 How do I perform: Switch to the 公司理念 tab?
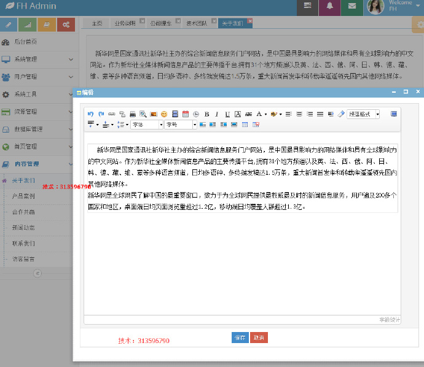[161, 23]
